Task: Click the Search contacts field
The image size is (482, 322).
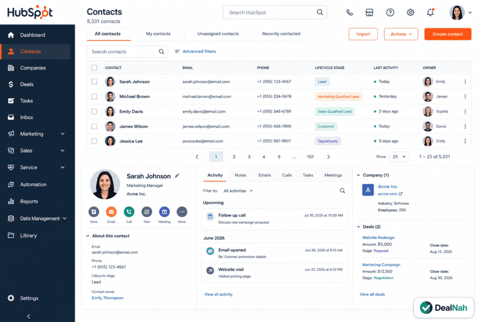Action: point(127,52)
